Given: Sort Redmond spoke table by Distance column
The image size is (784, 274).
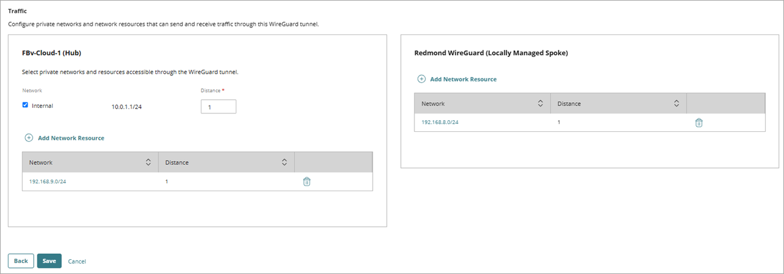Looking at the screenshot, I should coord(676,104).
